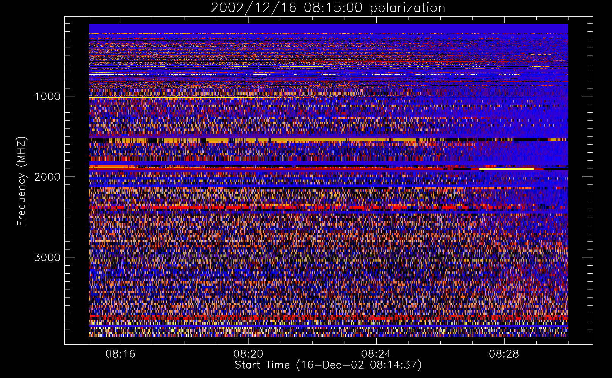
Task: Click the 2000 frequency axis label
Action: pos(47,177)
